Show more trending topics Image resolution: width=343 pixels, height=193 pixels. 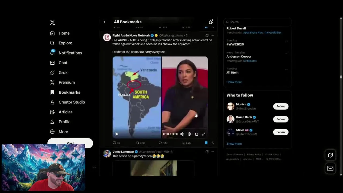[x=234, y=82]
